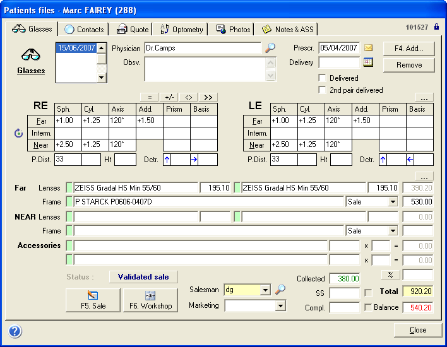This screenshot has height=347, width=447.
Task: Expand the Marketing dropdown
Action: [x=280, y=306]
